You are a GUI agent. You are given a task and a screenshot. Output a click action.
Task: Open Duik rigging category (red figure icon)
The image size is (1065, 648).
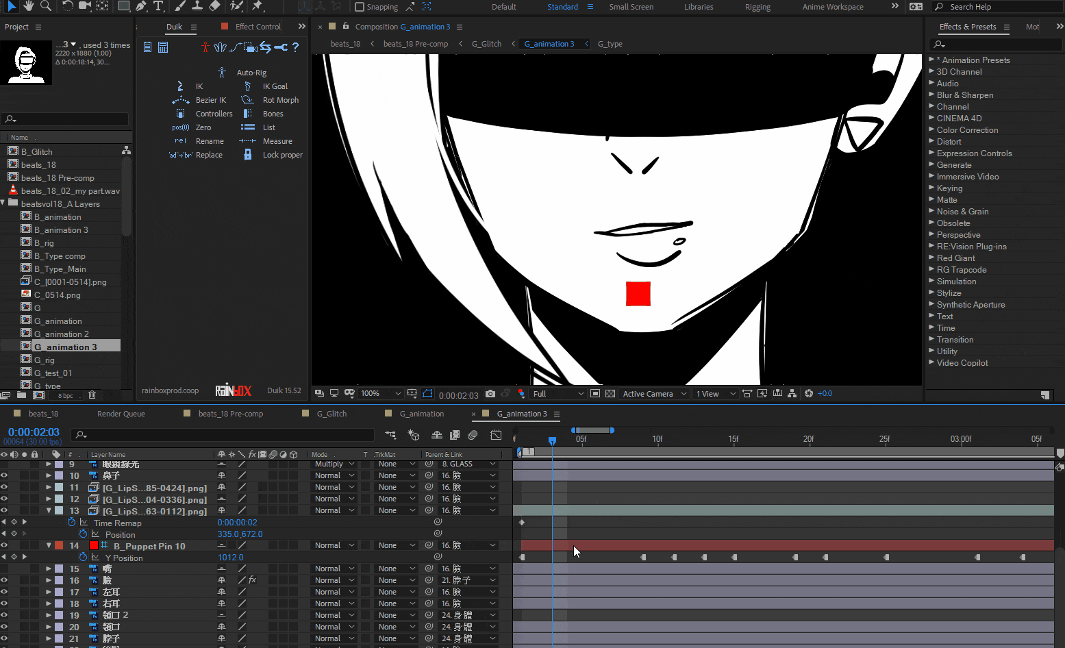[205, 47]
